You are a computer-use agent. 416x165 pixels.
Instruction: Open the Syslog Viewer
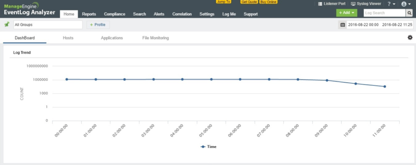(x=366, y=4)
